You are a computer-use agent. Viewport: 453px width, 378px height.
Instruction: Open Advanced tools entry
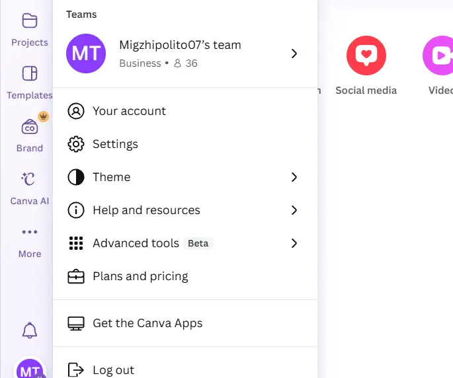coord(185,243)
